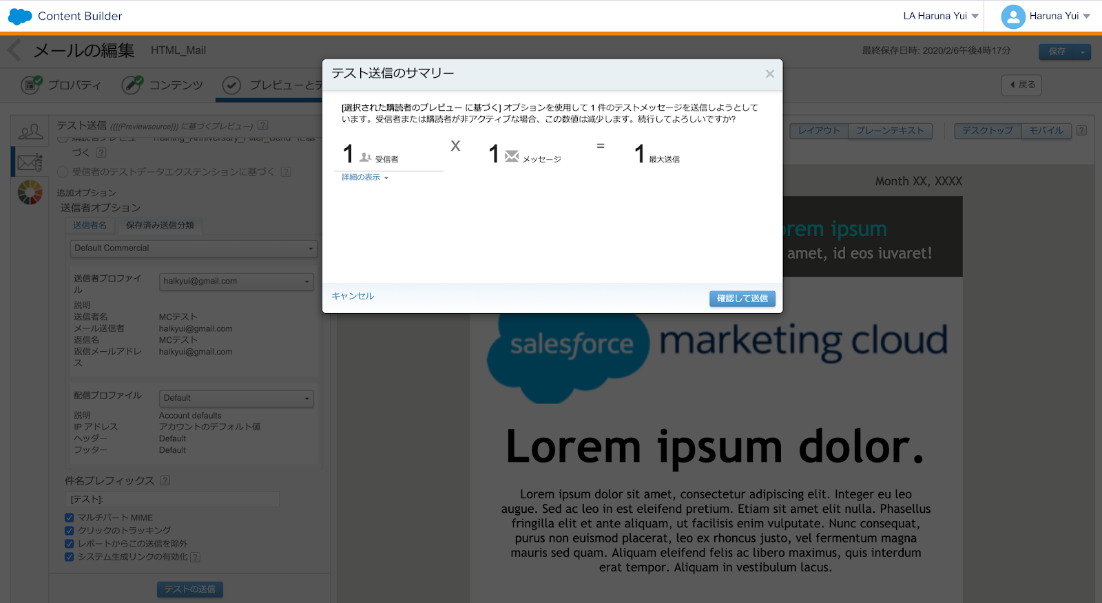Click the HTML_Mail email name

[178, 50]
